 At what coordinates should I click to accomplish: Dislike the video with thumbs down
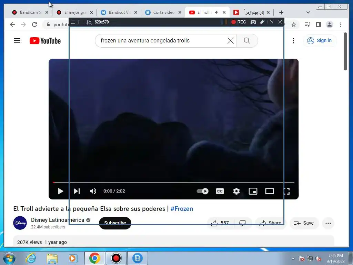242,223
